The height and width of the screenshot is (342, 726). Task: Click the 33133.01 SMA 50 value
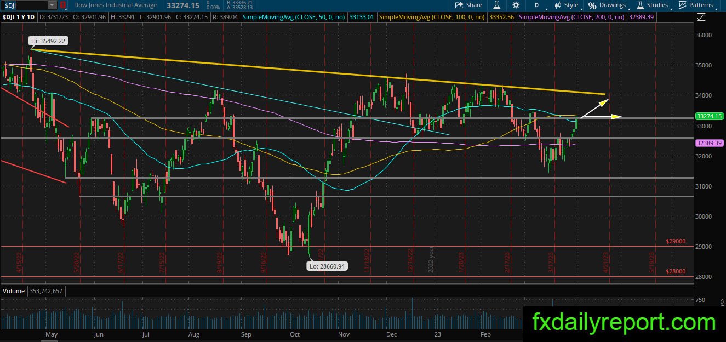pyautogui.click(x=362, y=18)
